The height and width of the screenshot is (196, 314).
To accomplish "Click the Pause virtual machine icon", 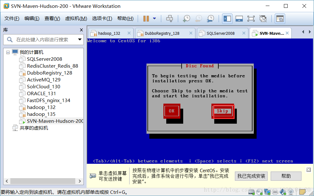I will click(146, 18).
